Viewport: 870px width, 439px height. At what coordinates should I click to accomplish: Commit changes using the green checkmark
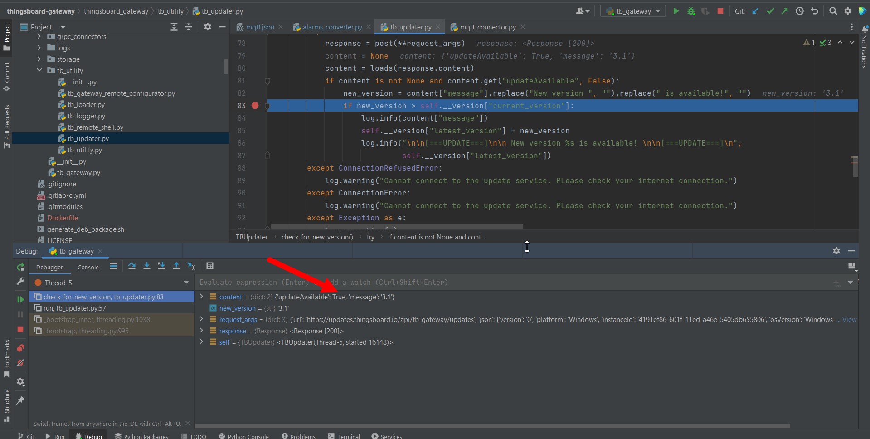(770, 11)
